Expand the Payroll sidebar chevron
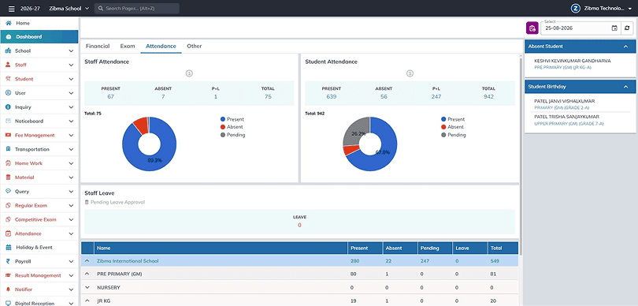This screenshot has height=306, width=638. coord(71,262)
